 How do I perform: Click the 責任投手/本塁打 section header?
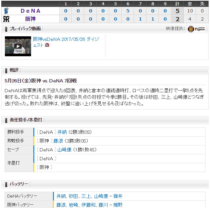[x=26, y=120]
